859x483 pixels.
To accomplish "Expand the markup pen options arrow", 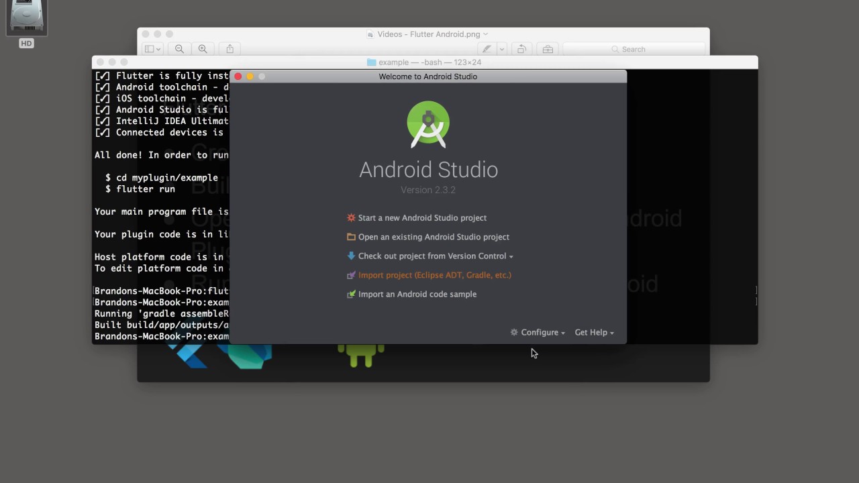I will (501, 49).
